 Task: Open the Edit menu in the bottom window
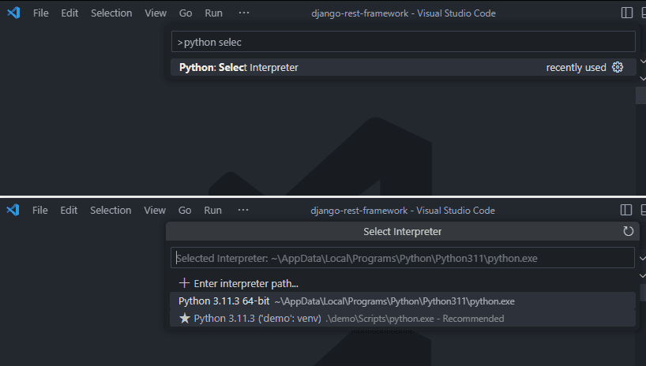[69, 211]
